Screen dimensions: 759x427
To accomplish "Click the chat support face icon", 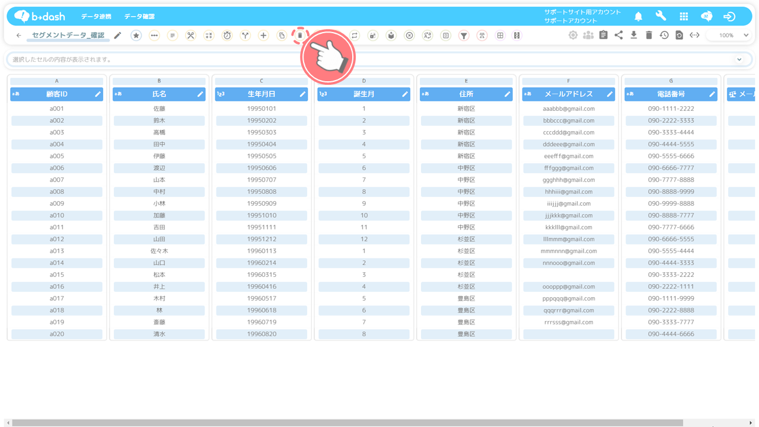I will point(706,17).
